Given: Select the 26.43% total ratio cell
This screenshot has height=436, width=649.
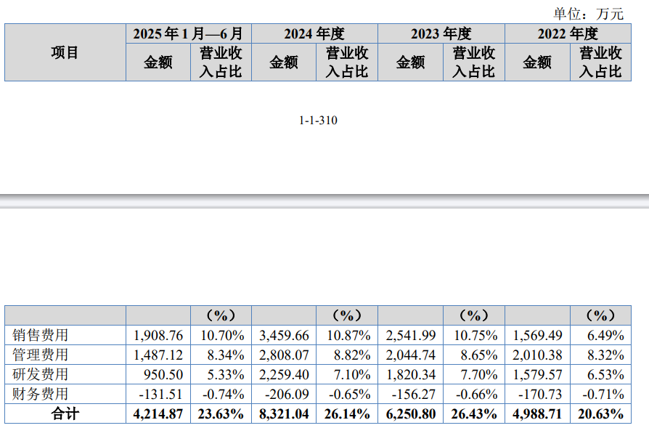Looking at the screenshot, I should coord(473,413).
